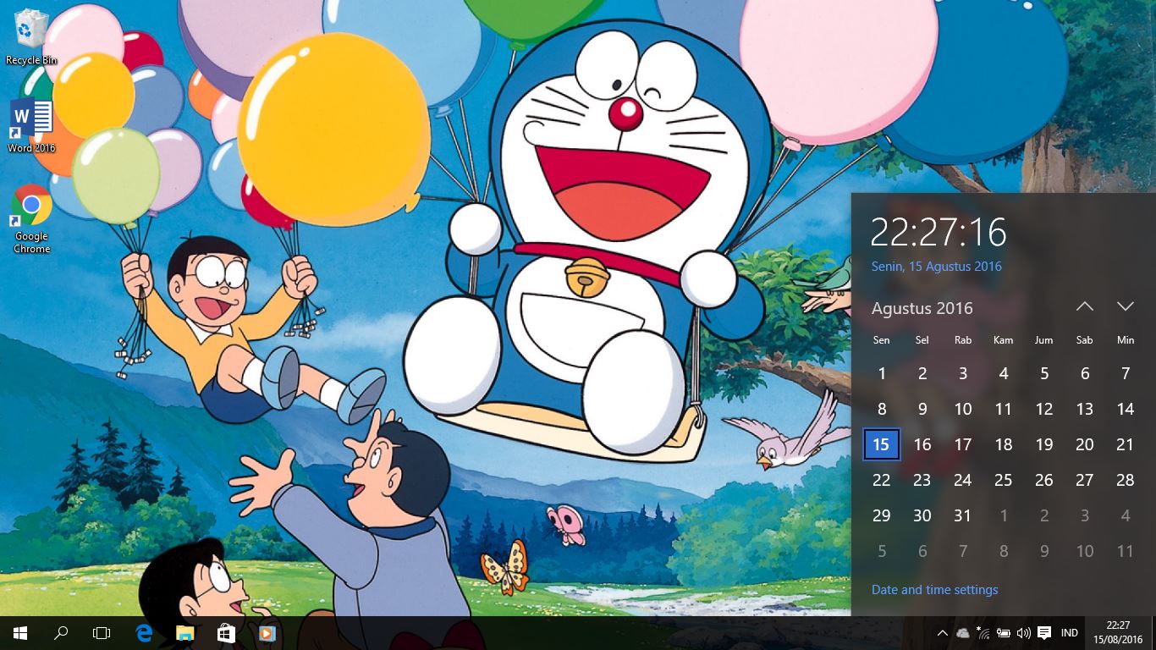Select day 25 in the calendar
This screenshot has height=650, width=1156.
(x=1004, y=480)
